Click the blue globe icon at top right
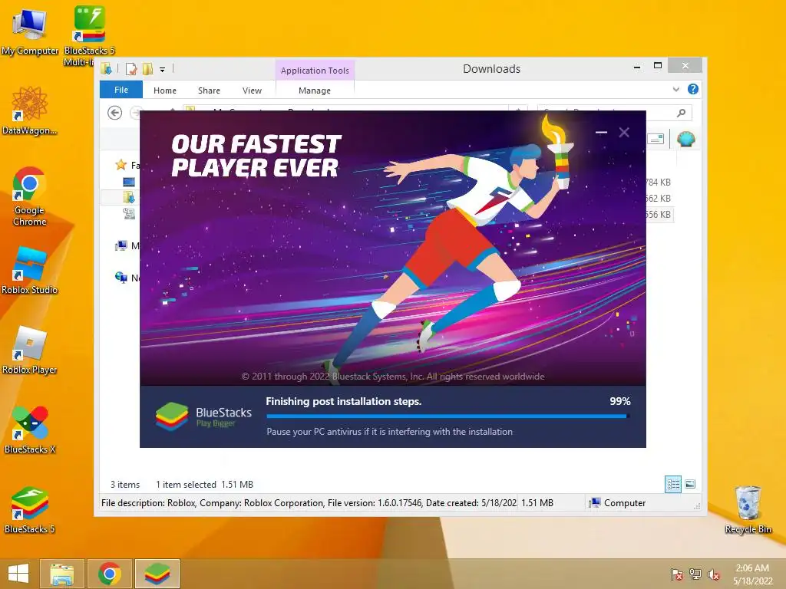 685,139
